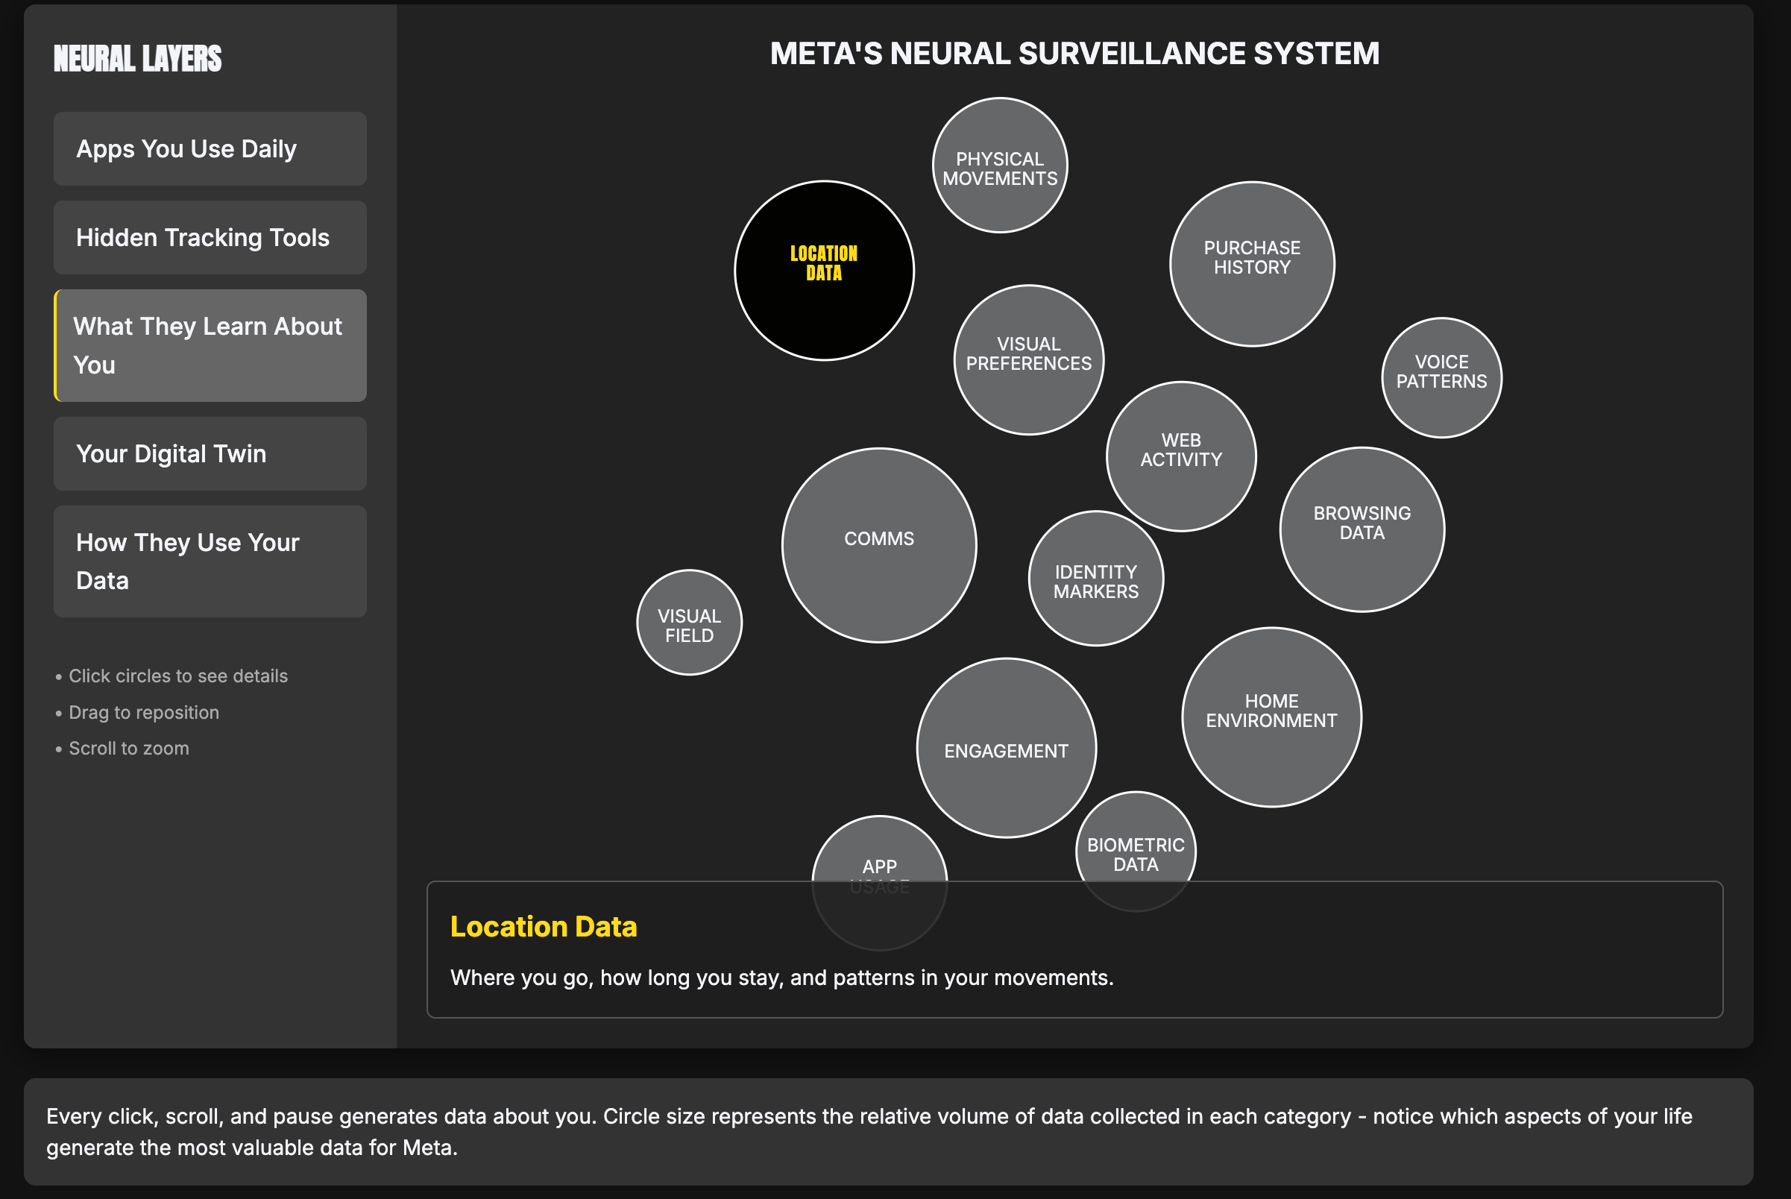Select the Voice Patterns circle
Image resolution: width=1791 pixels, height=1199 pixels.
click(1441, 378)
